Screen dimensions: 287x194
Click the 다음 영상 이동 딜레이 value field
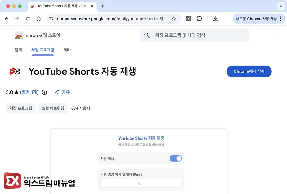(x=141, y=183)
